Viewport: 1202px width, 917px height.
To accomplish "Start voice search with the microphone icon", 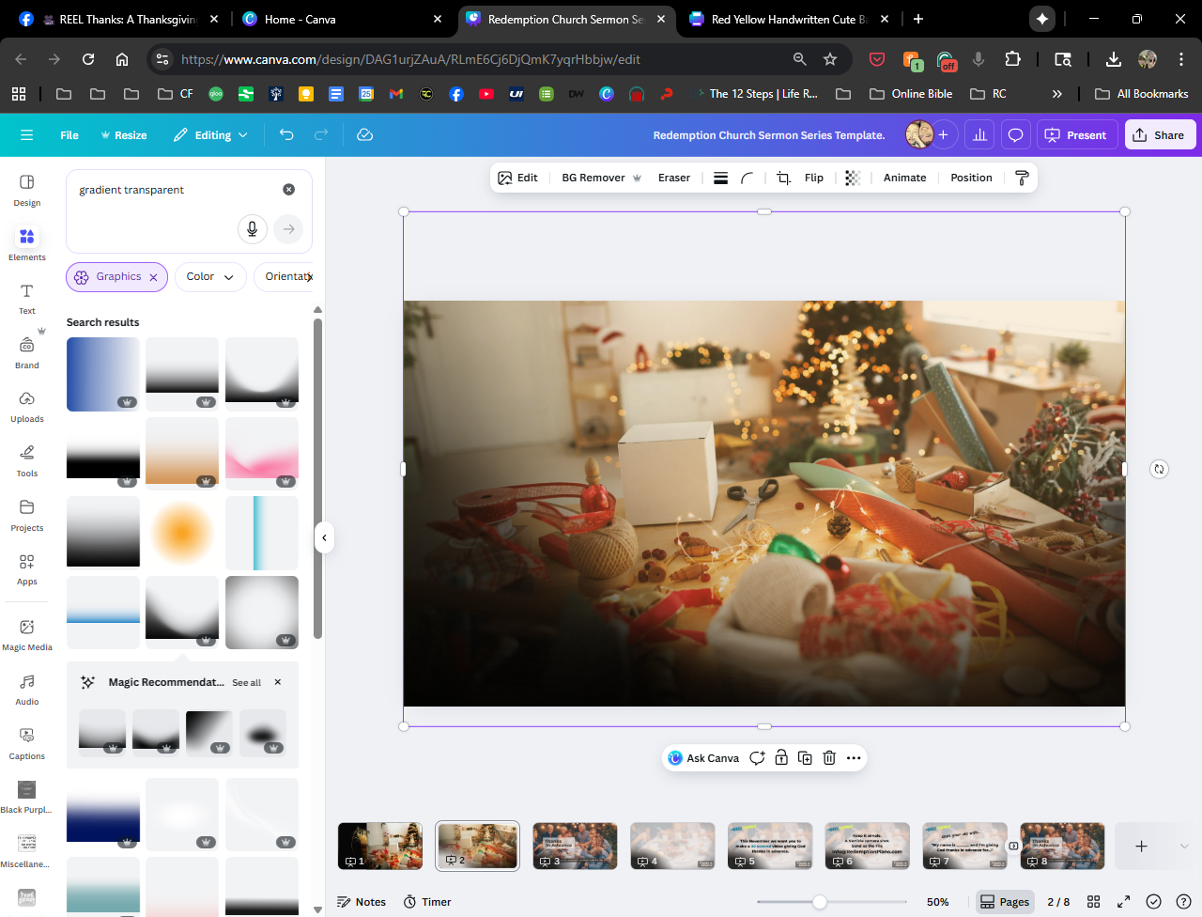I will 252,228.
